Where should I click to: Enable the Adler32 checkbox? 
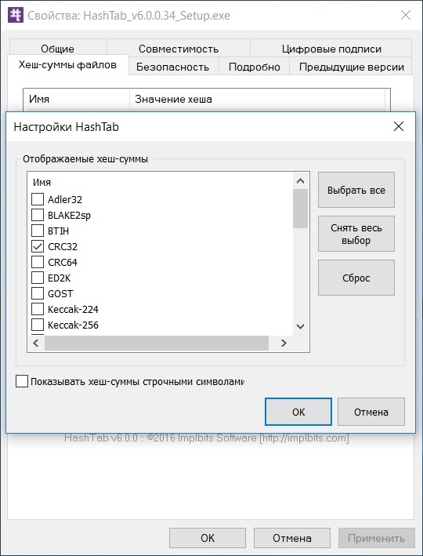coord(38,199)
